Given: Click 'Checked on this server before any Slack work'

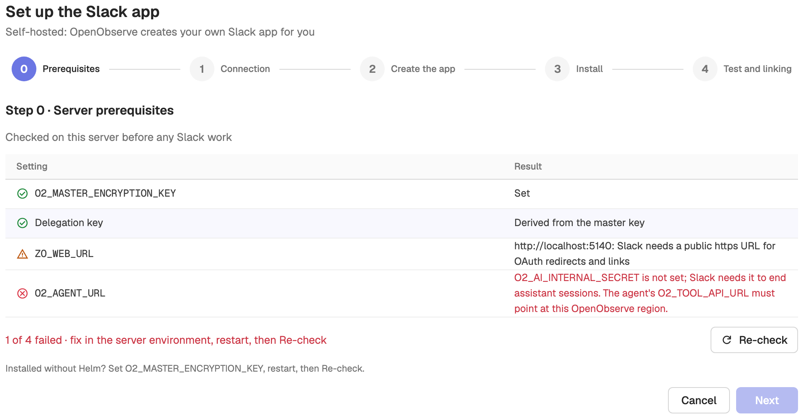Looking at the screenshot, I should coord(118,137).
